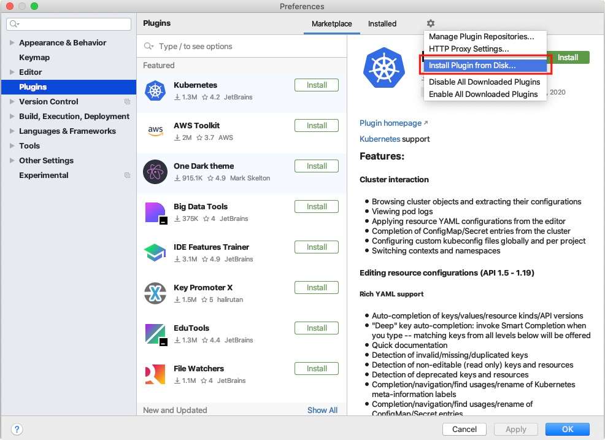Expand the Version Control section
Screen dimensions: 605x440
click(12, 101)
